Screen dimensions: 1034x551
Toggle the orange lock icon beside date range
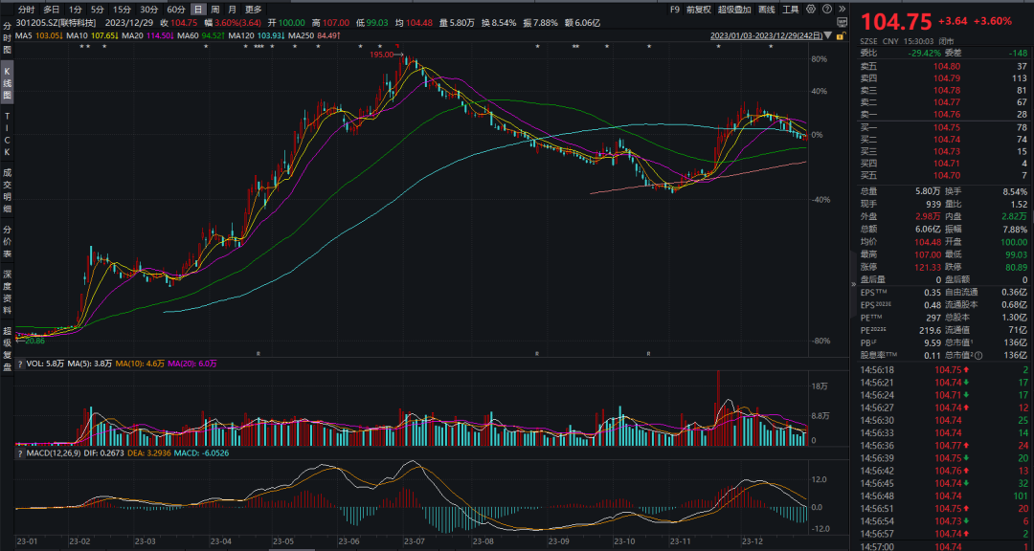(841, 35)
